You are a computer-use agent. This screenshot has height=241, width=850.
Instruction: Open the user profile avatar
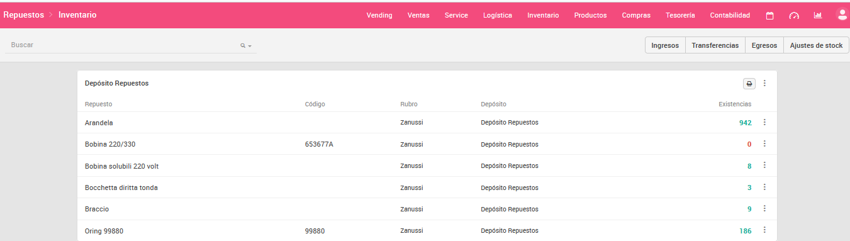coord(842,14)
